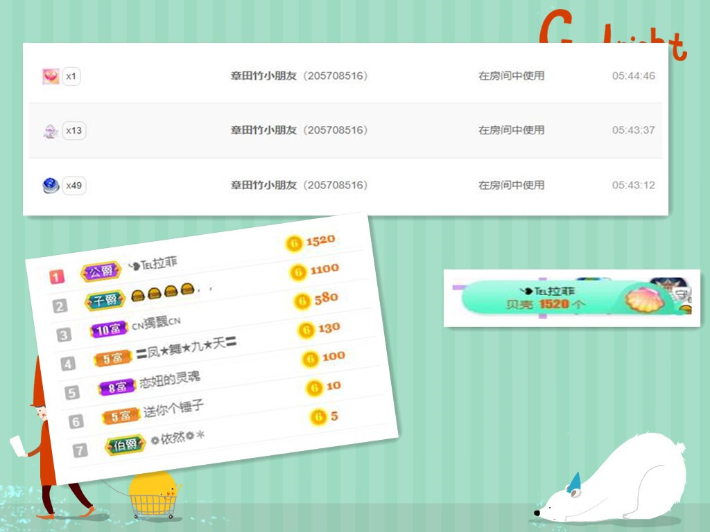Click the blue gem gift icon in the x49 row

pyautogui.click(x=51, y=185)
